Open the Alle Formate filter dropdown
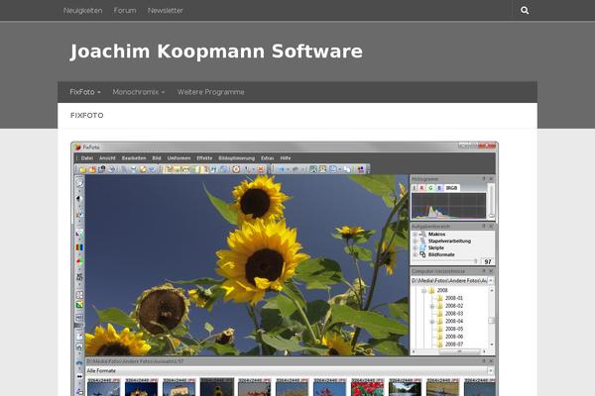595x396 pixels. click(x=491, y=370)
